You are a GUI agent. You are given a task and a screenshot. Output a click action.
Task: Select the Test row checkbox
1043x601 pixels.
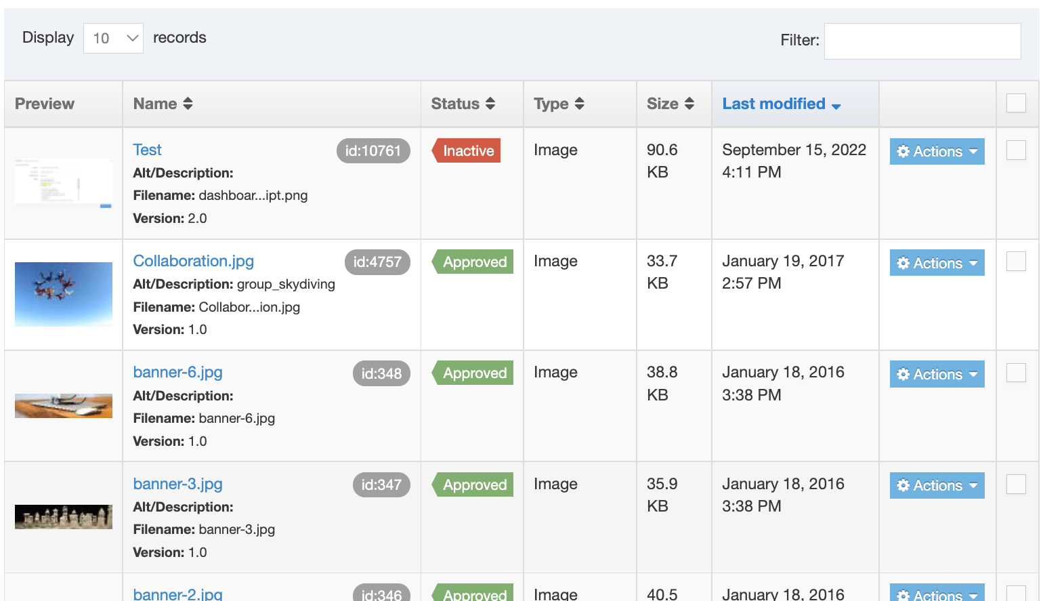pos(1016,150)
